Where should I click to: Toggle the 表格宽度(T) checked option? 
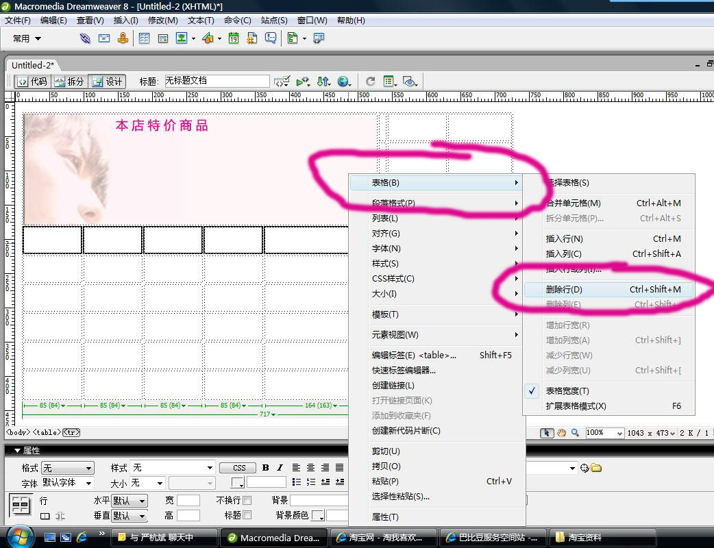pos(608,391)
